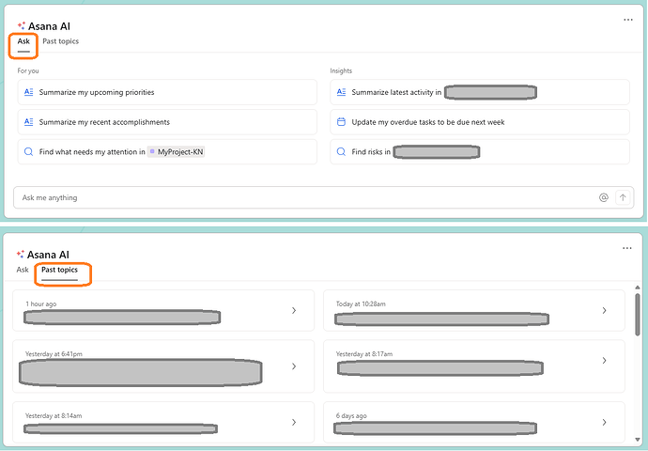Click the MyProject-KN project chip
The width and height of the screenshot is (648, 451).
pyautogui.click(x=177, y=151)
